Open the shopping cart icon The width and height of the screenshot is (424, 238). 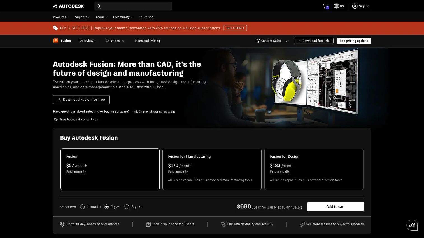point(325,6)
